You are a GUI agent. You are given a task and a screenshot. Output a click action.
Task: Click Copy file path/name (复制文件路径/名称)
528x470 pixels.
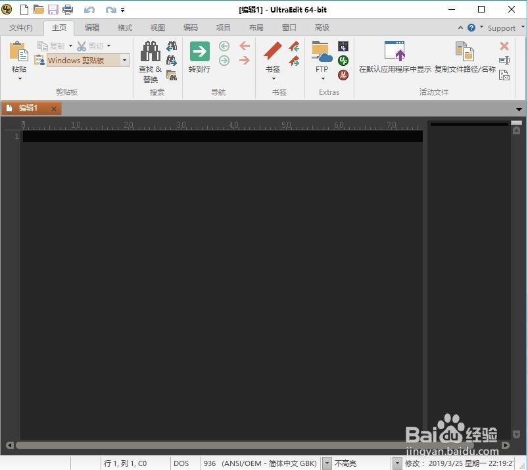[465, 57]
